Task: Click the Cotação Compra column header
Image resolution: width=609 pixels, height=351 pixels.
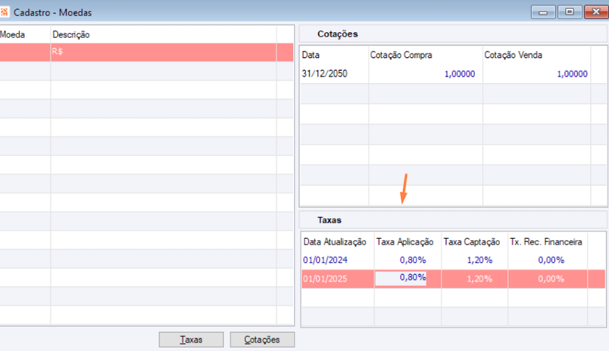Action: point(401,55)
